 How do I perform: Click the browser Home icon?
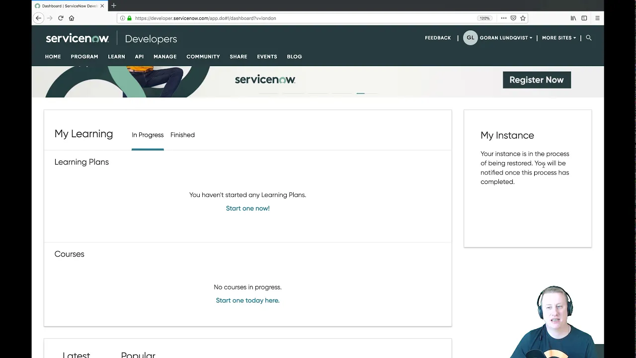coord(72,18)
